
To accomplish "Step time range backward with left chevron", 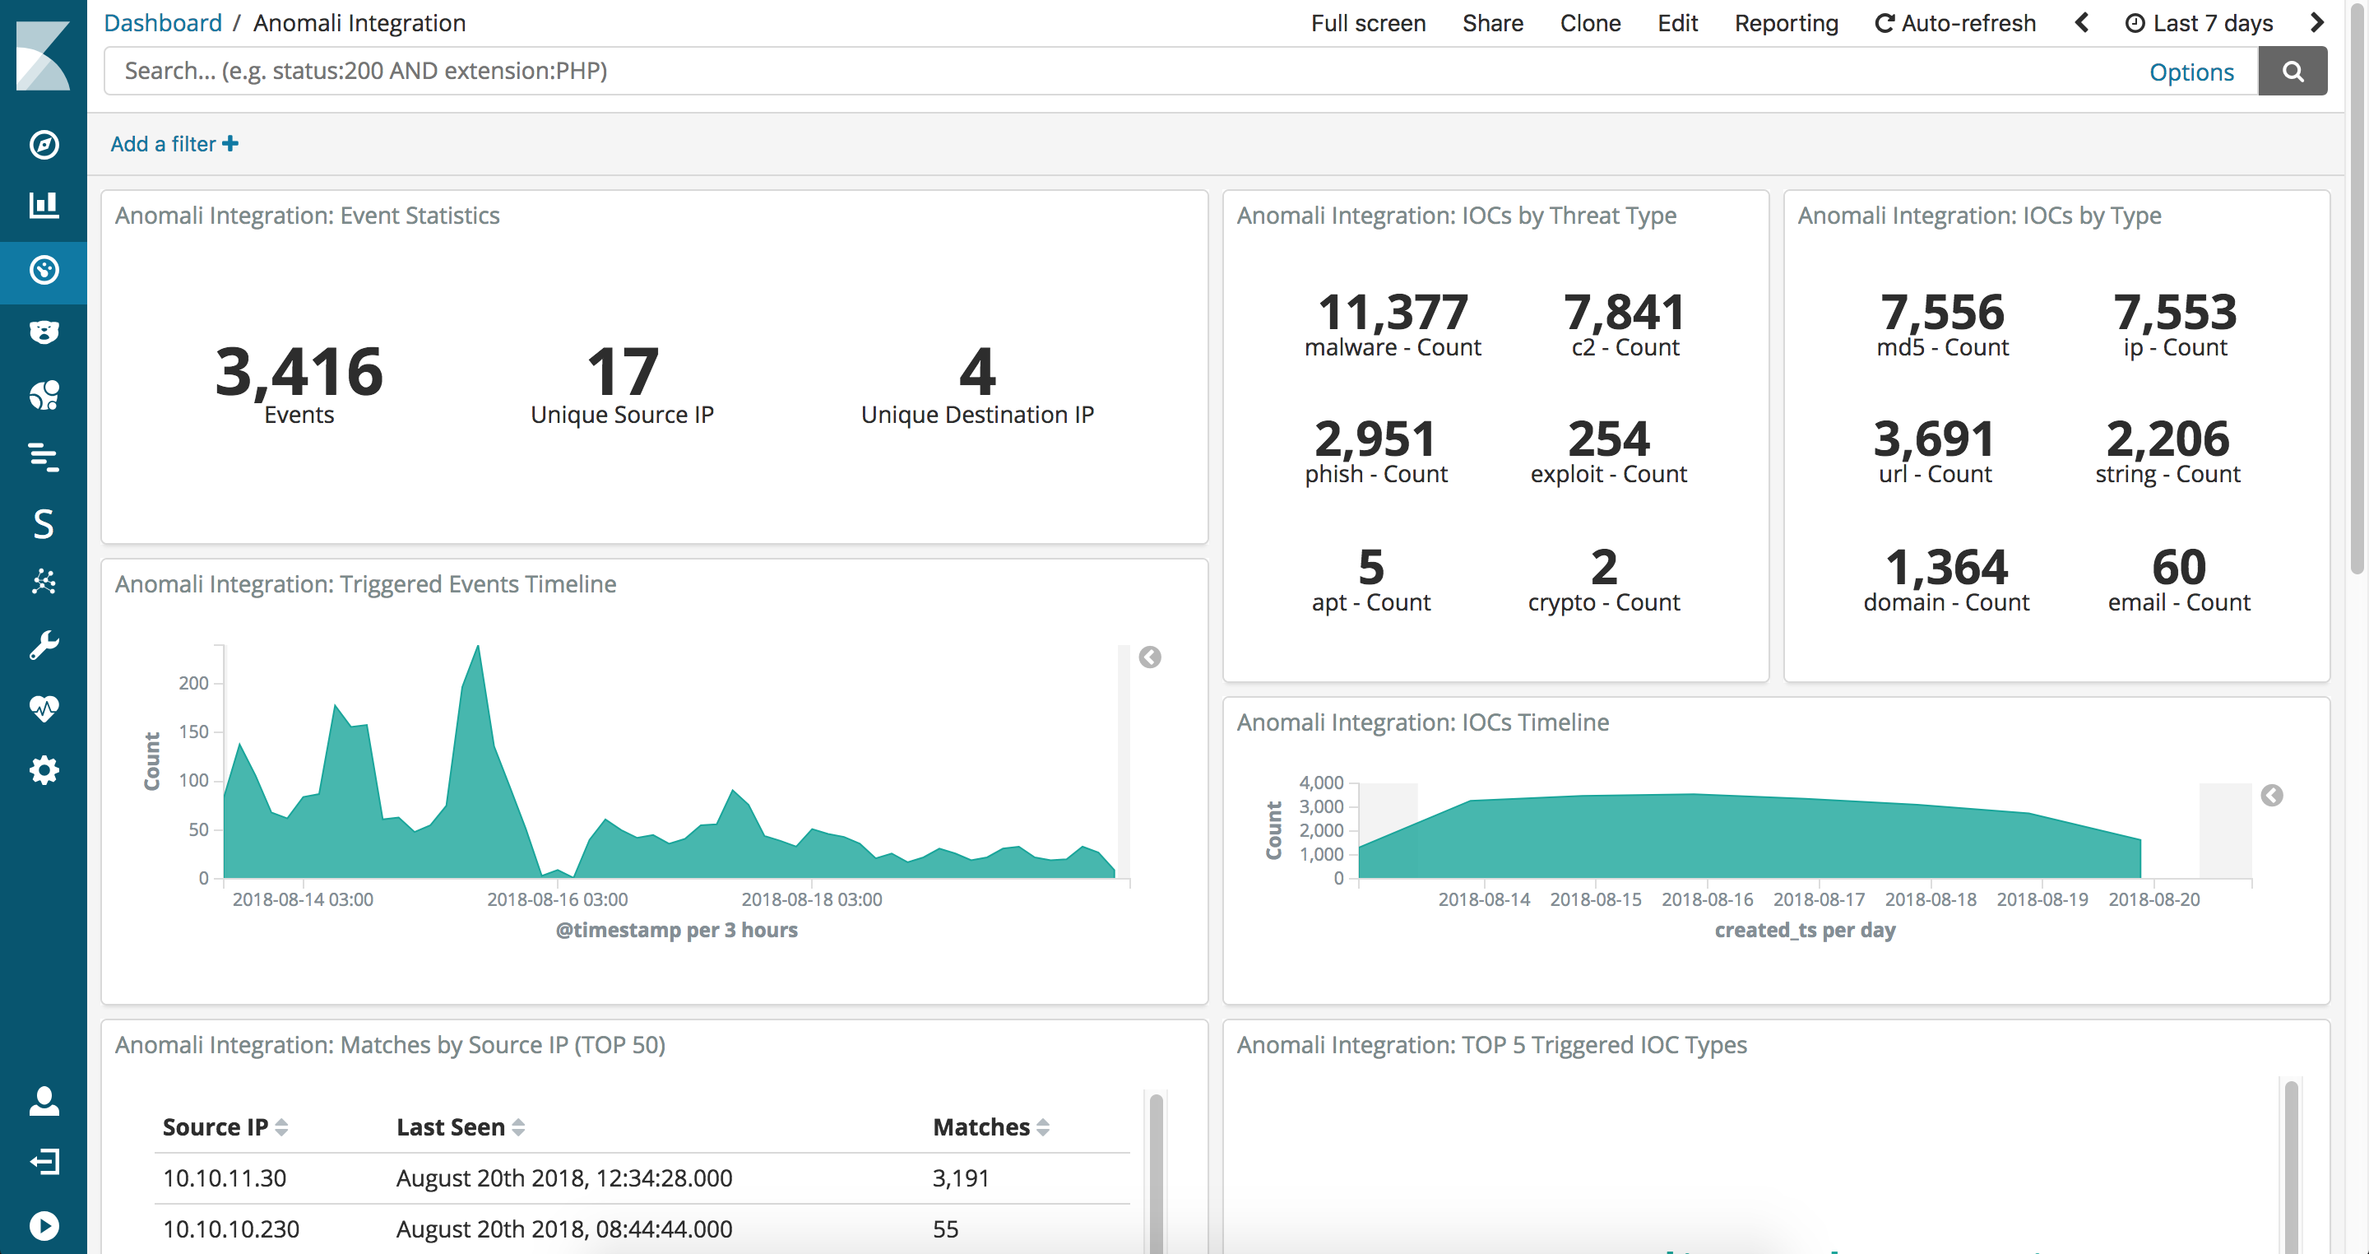I will coord(2082,23).
